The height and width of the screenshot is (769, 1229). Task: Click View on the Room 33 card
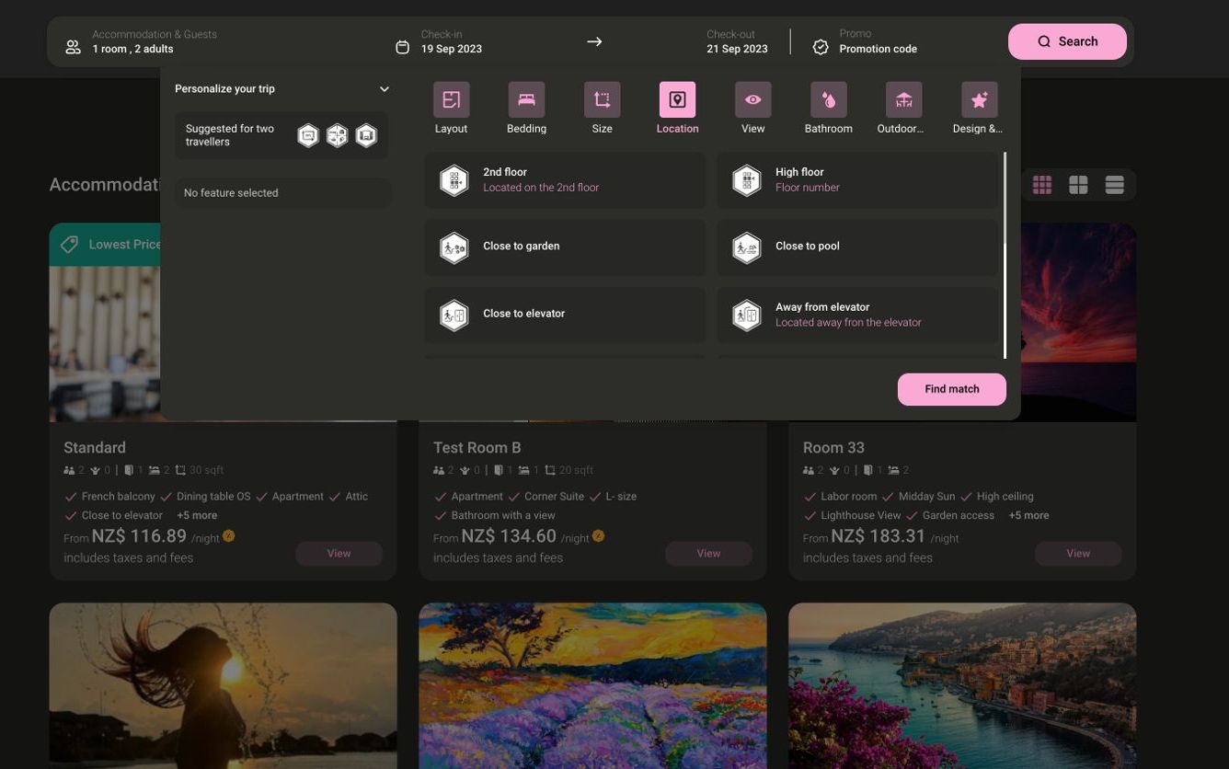pos(1078,554)
